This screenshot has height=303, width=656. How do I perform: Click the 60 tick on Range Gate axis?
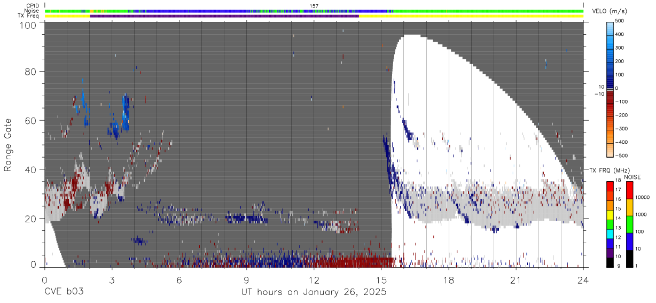[30, 121]
